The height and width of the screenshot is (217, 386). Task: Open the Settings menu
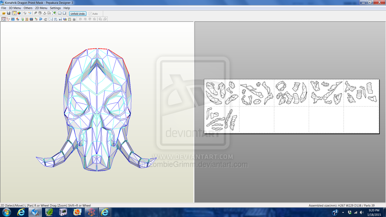pyautogui.click(x=55, y=8)
